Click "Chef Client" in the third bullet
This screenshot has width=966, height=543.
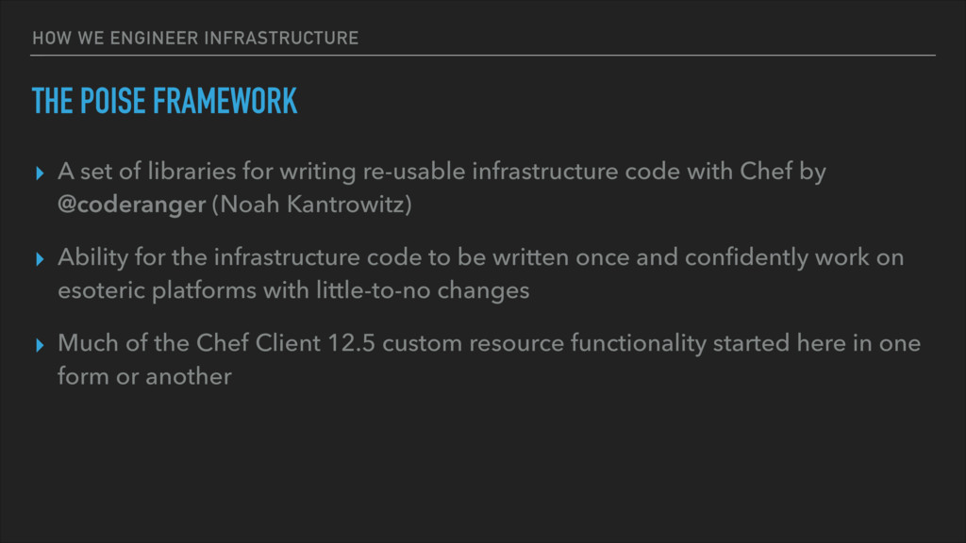coord(258,343)
